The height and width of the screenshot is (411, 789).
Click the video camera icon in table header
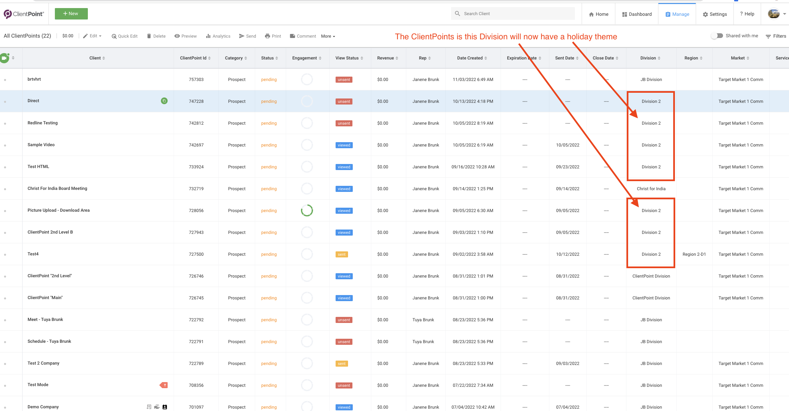tap(4, 58)
